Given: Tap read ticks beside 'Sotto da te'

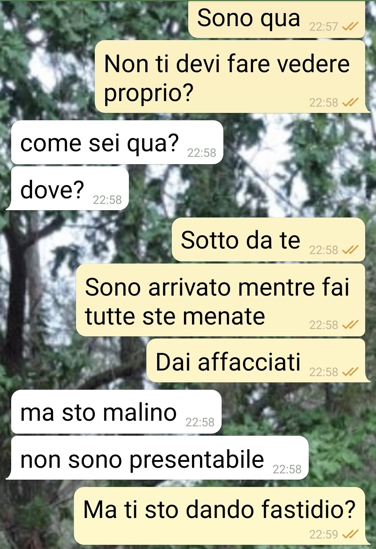Looking at the screenshot, I should click(350, 250).
